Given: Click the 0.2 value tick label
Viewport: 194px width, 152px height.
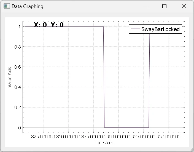Looking at the screenshot, I should coord(18,107).
